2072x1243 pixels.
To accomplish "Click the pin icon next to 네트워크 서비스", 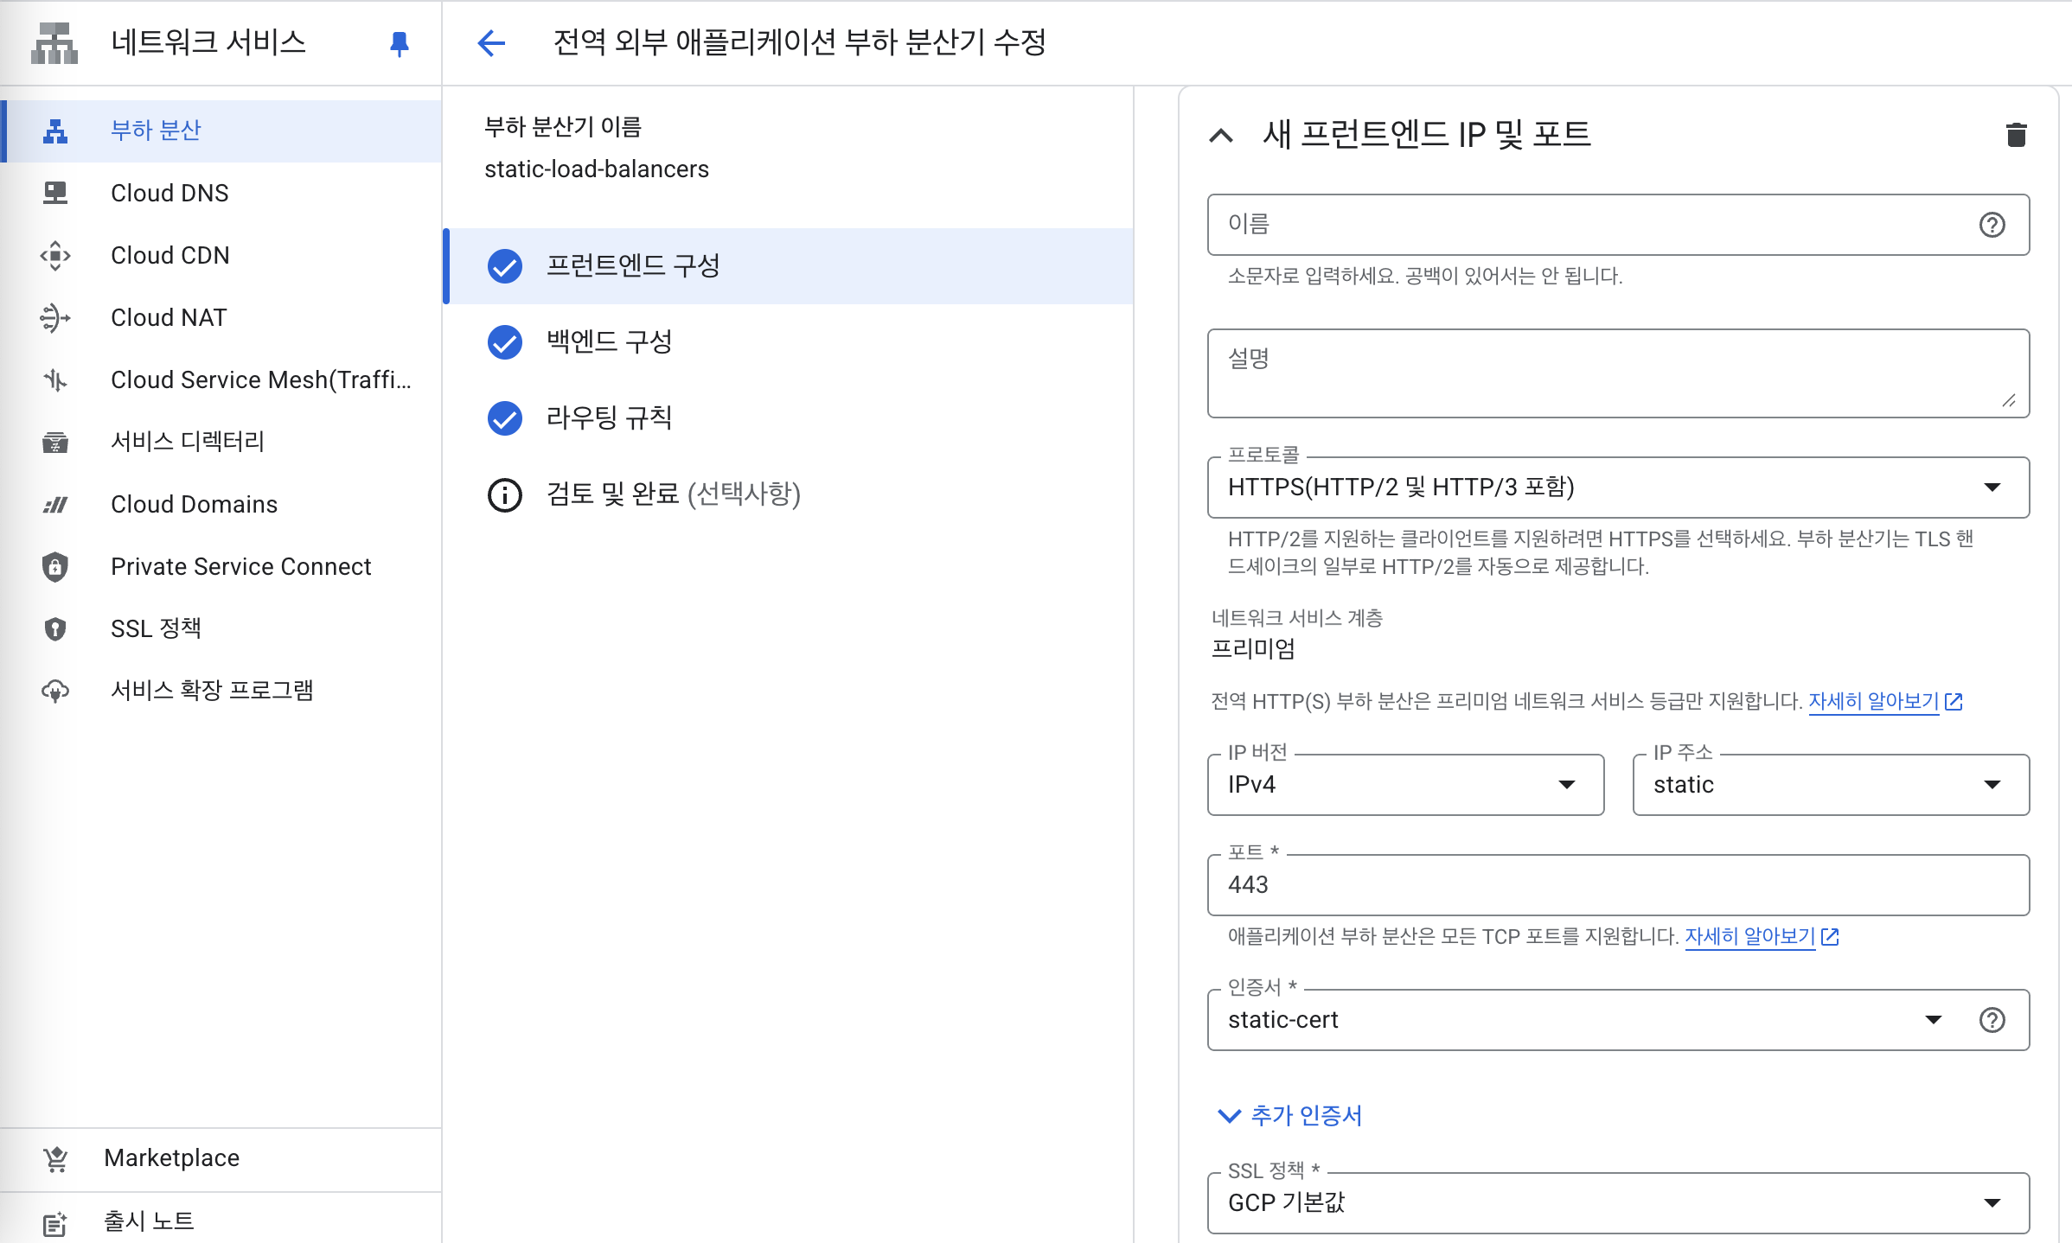I will pos(399,43).
